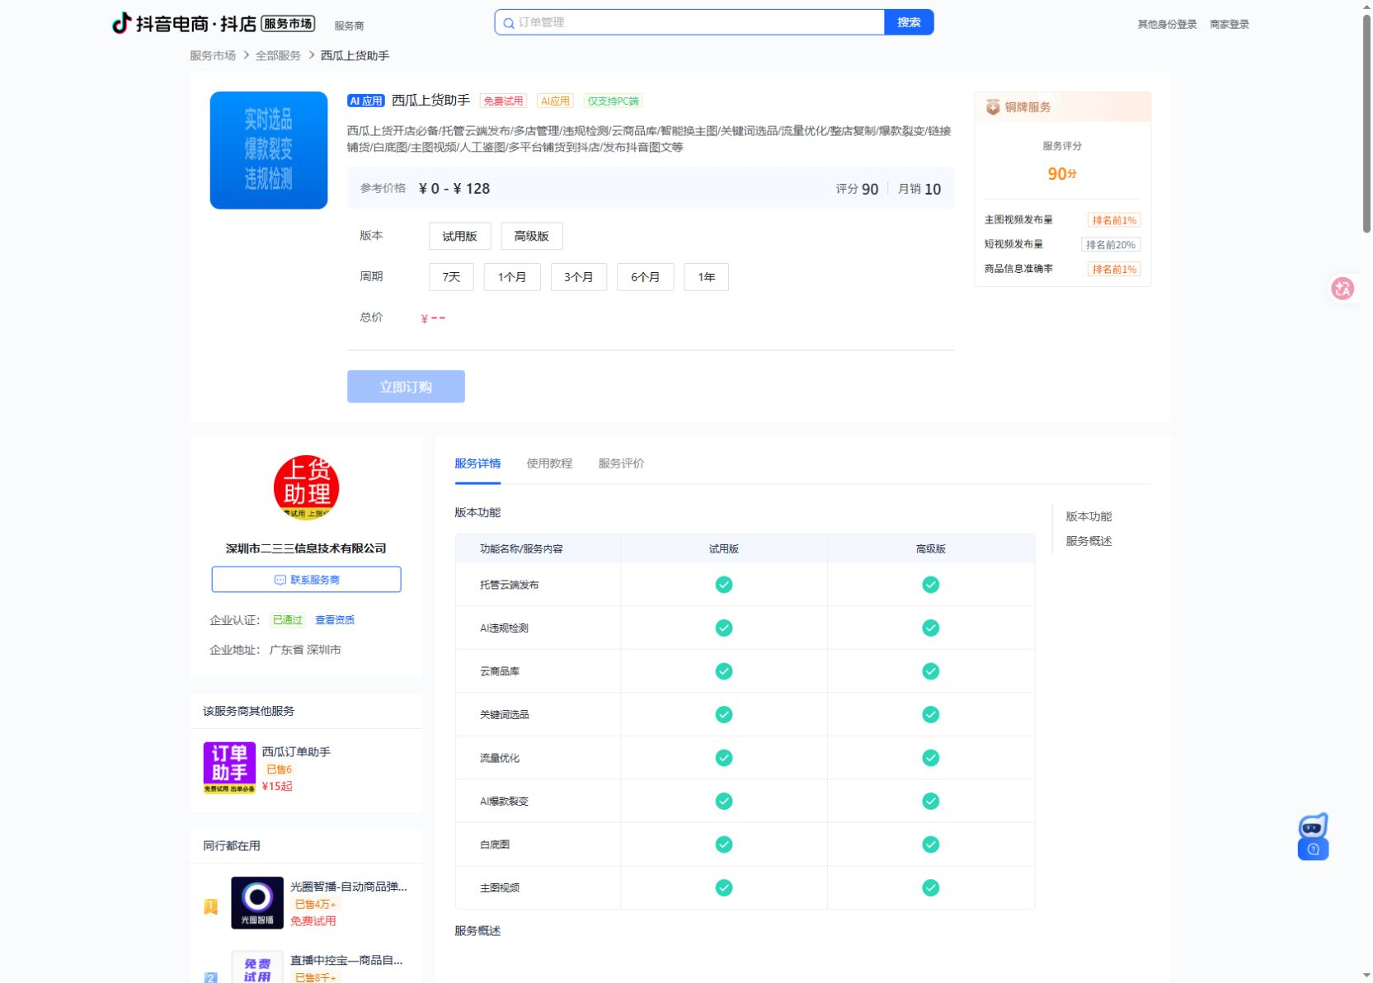Click the red 上货助理 vendor logo
Image resolution: width=1373 pixels, height=983 pixels.
pyautogui.click(x=307, y=487)
